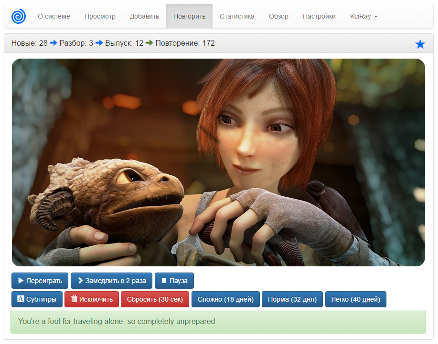Click the Выпуск: 12 counter
This screenshot has width=438, height=344.
pos(124,43)
